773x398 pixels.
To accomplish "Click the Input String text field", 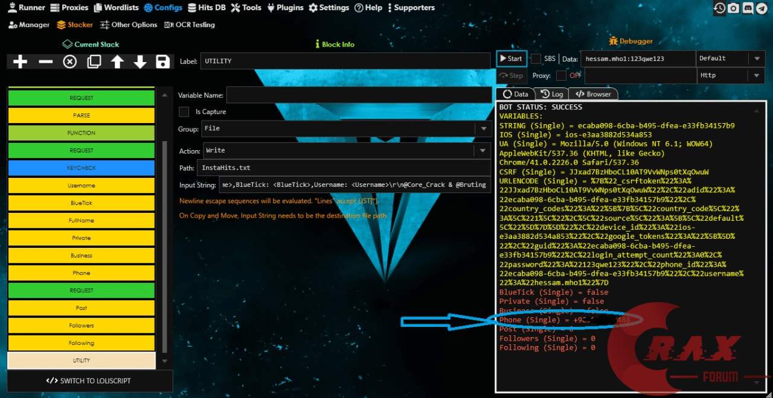I will [355, 185].
